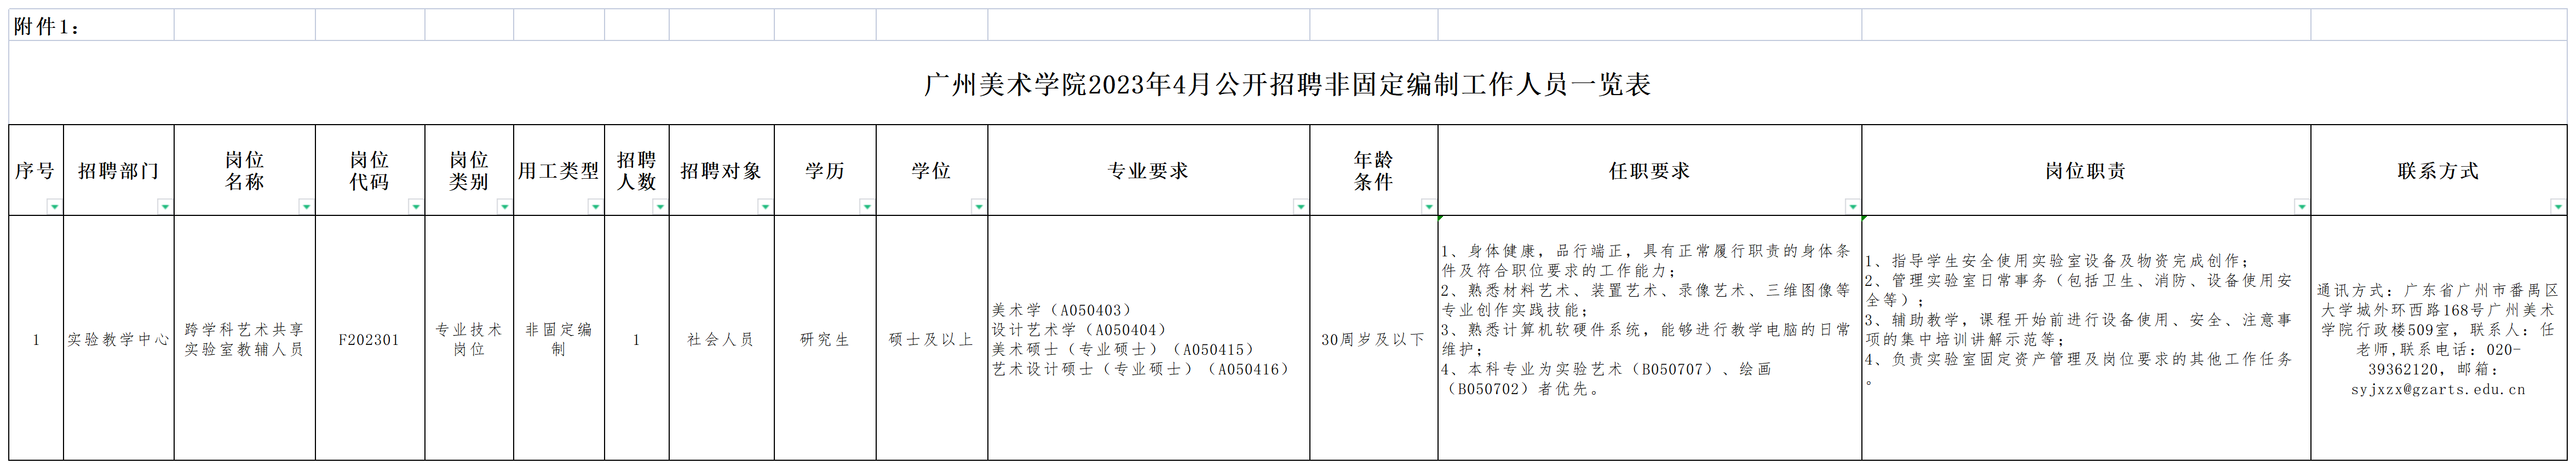Image resolution: width=2576 pixels, height=469 pixels.
Task: Open the 招聘对象 column filter dropdown
Action: [x=765, y=207]
